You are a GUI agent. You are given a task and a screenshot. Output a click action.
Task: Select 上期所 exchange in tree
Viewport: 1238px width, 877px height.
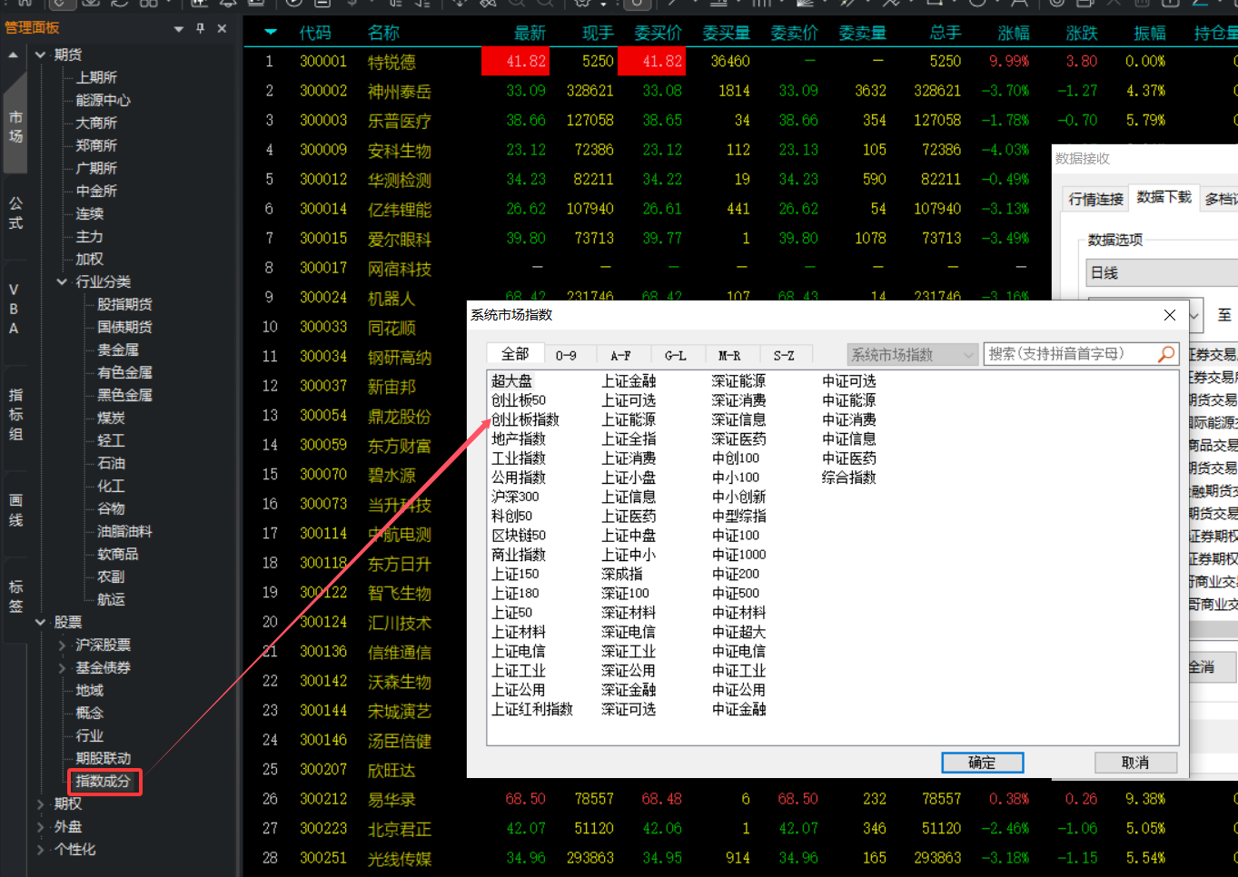(96, 77)
